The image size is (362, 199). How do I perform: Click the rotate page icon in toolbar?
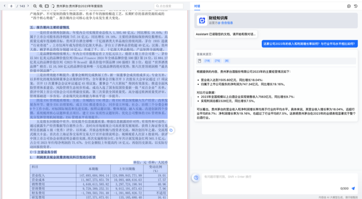coord(53,6)
